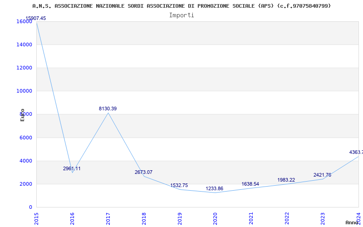Select year 2022 on the x-axis
The image size is (363, 227).
pyautogui.click(x=287, y=217)
